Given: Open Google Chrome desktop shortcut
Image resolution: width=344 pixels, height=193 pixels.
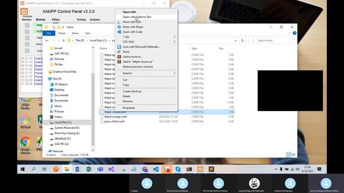Looking at the screenshot, I should (x=25, y=142).
